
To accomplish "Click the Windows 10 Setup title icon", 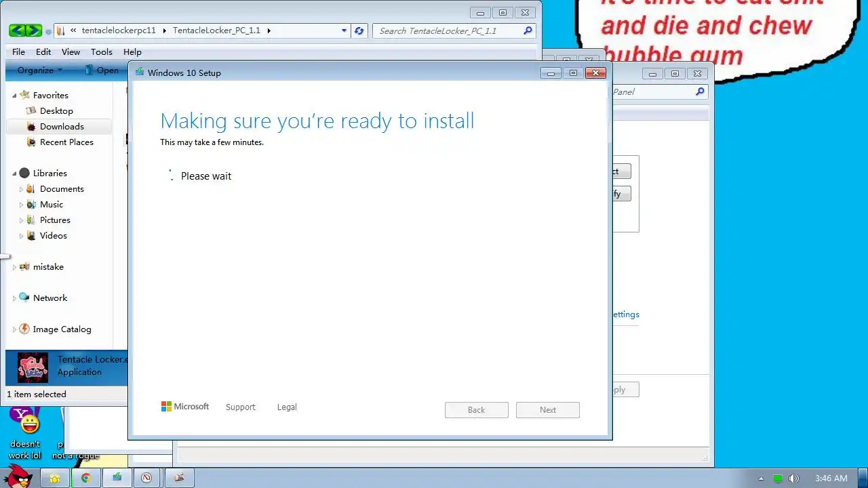I will (140, 73).
